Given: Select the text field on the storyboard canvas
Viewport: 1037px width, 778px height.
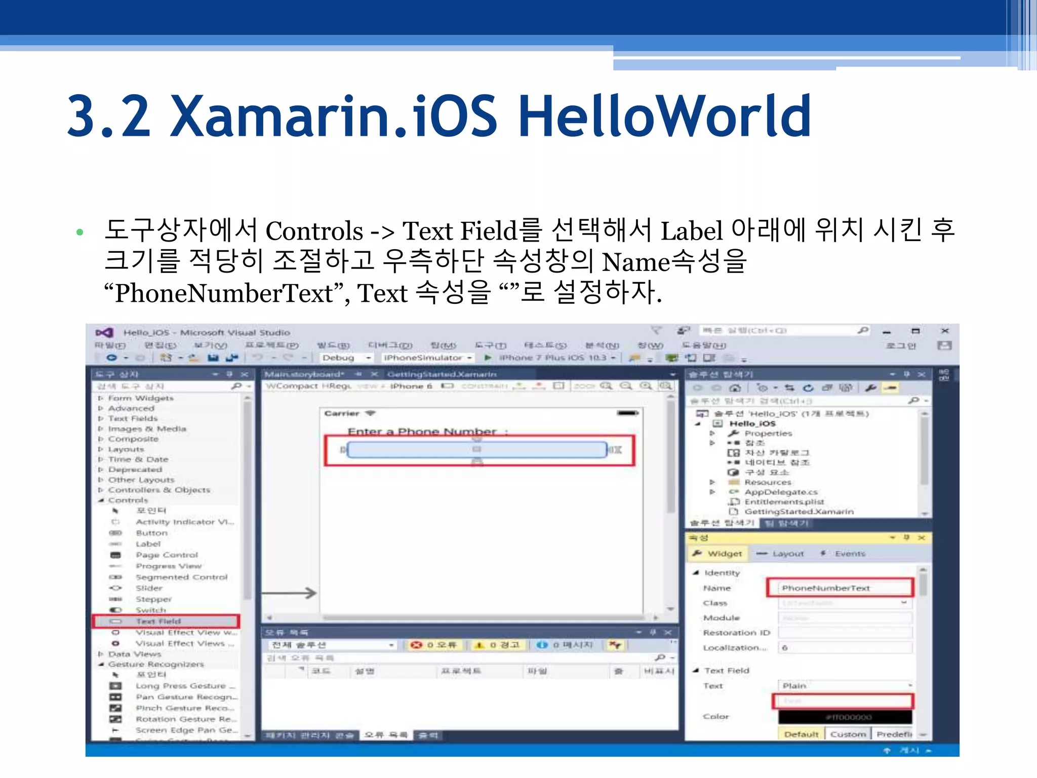Looking at the screenshot, I should (476, 450).
